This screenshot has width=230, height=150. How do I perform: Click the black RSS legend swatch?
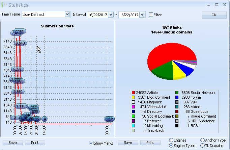coord(177,126)
